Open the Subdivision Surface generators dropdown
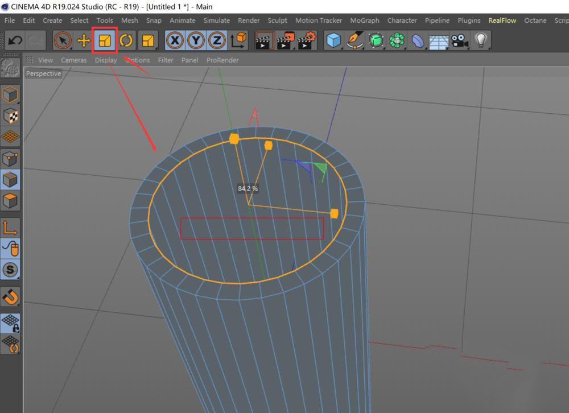569x413 pixels. pyautogui.click(x=376, y=40)
